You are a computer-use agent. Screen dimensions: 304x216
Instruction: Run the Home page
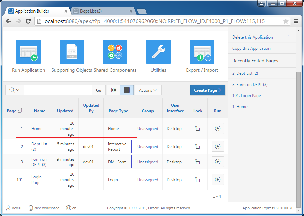pyautogui.click(x=217, y=128)
